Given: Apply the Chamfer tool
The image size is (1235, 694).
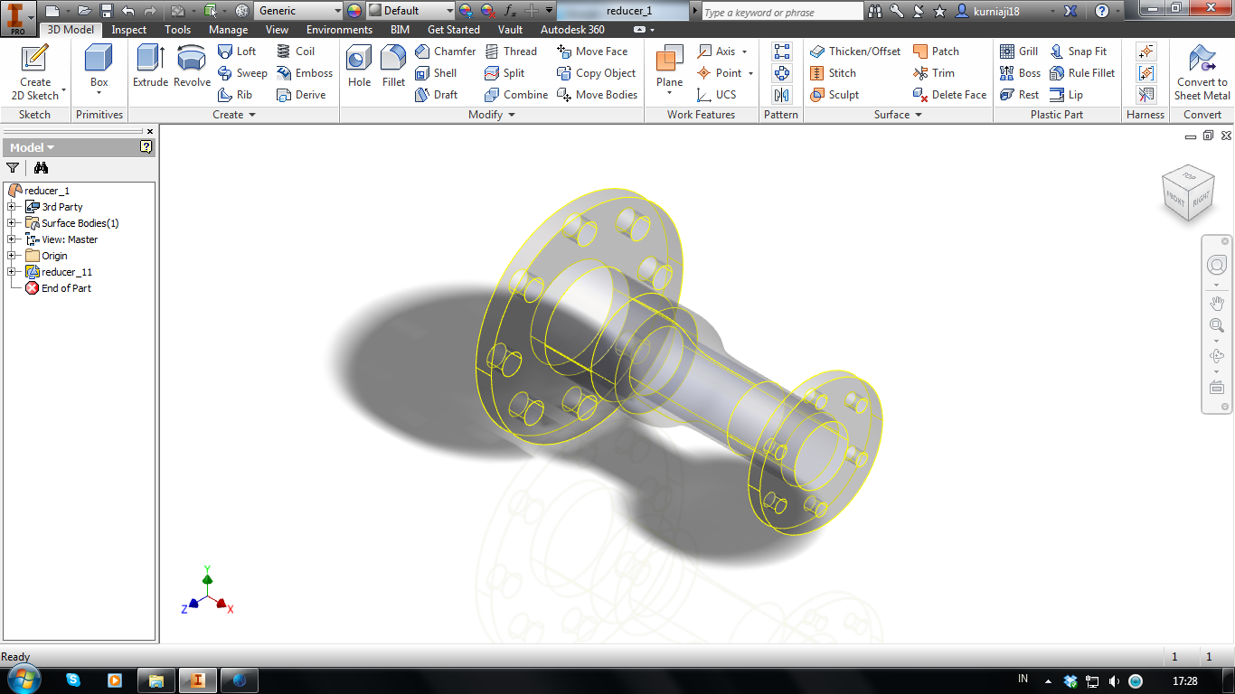Looking at the screenshot, I should coord(445,52).
